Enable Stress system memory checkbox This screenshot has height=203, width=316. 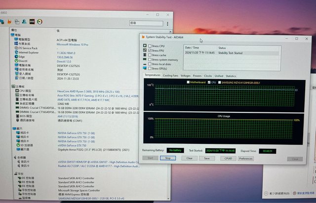pos(150,60)
